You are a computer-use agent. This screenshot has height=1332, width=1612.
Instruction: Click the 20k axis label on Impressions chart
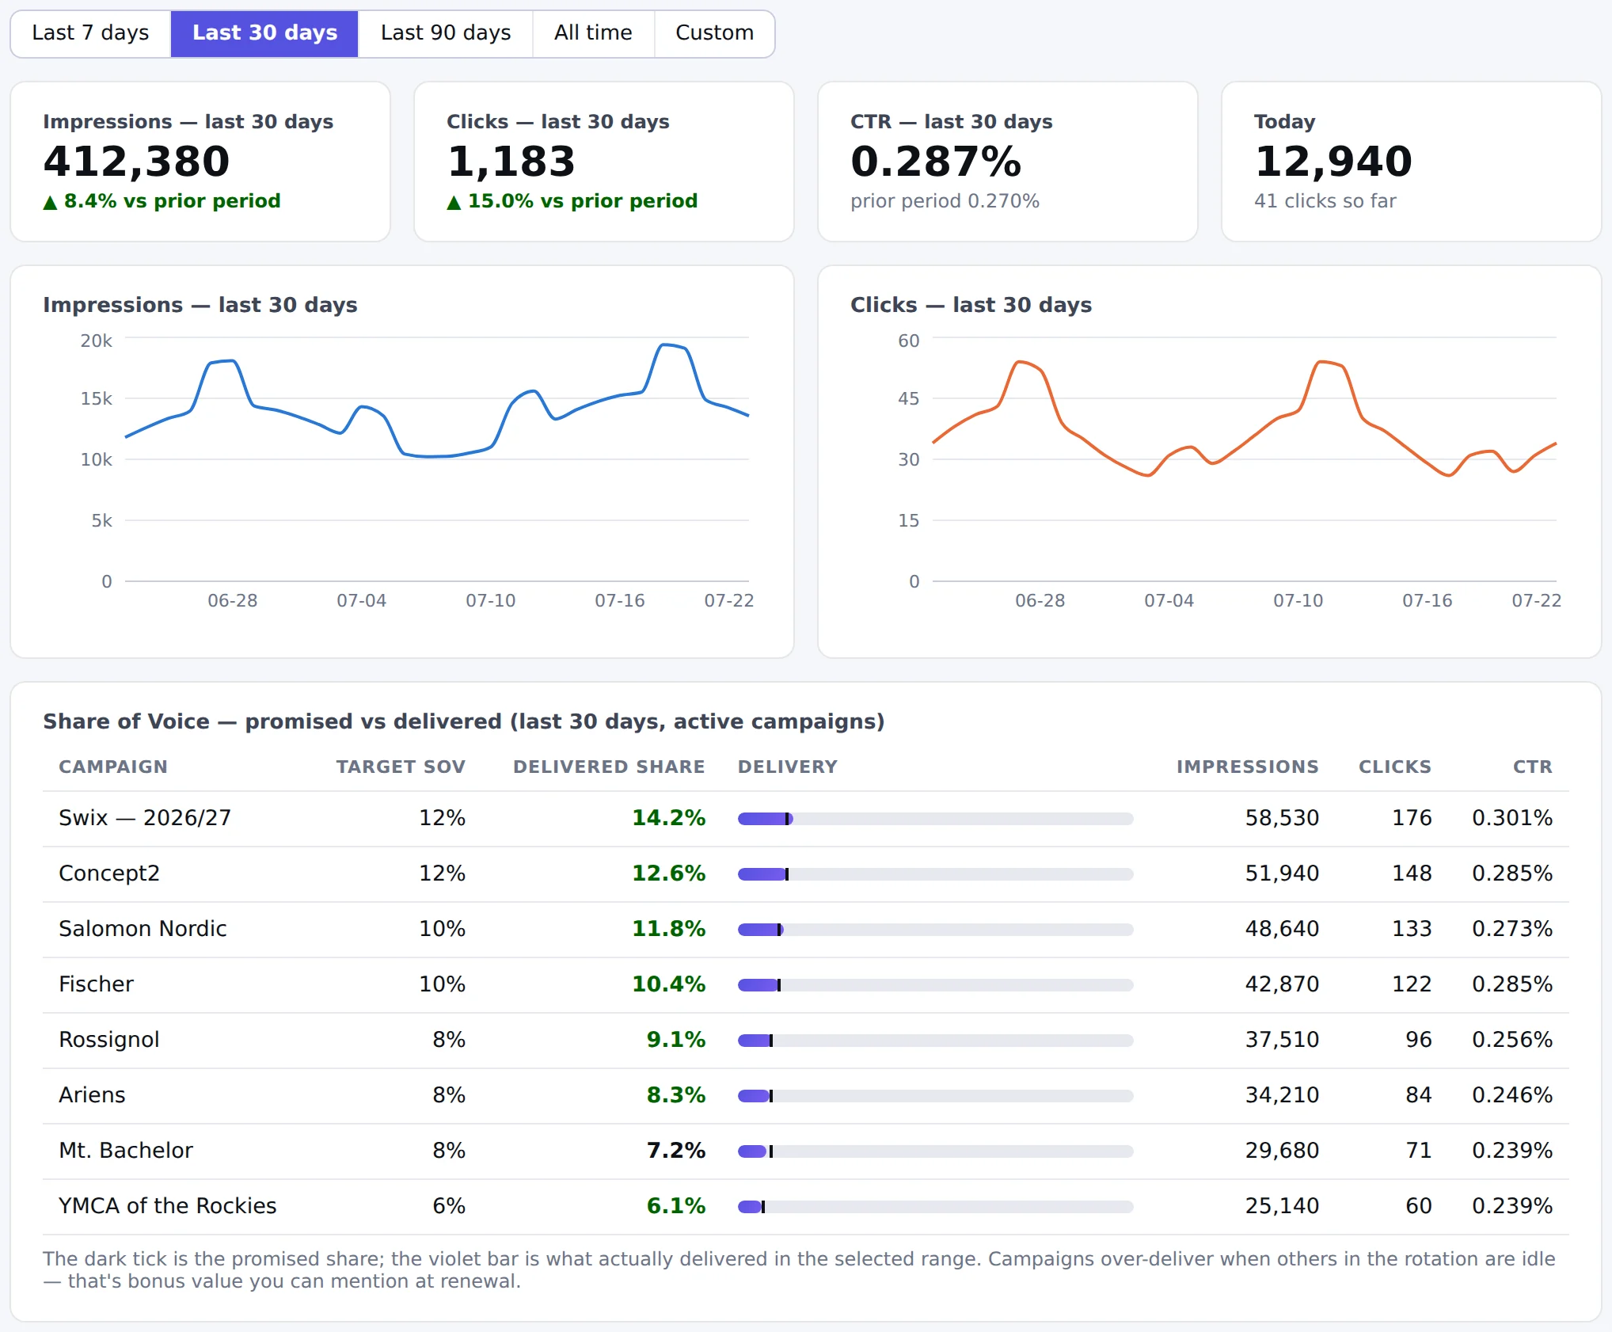pyautogui.click(x=97, y=341)
